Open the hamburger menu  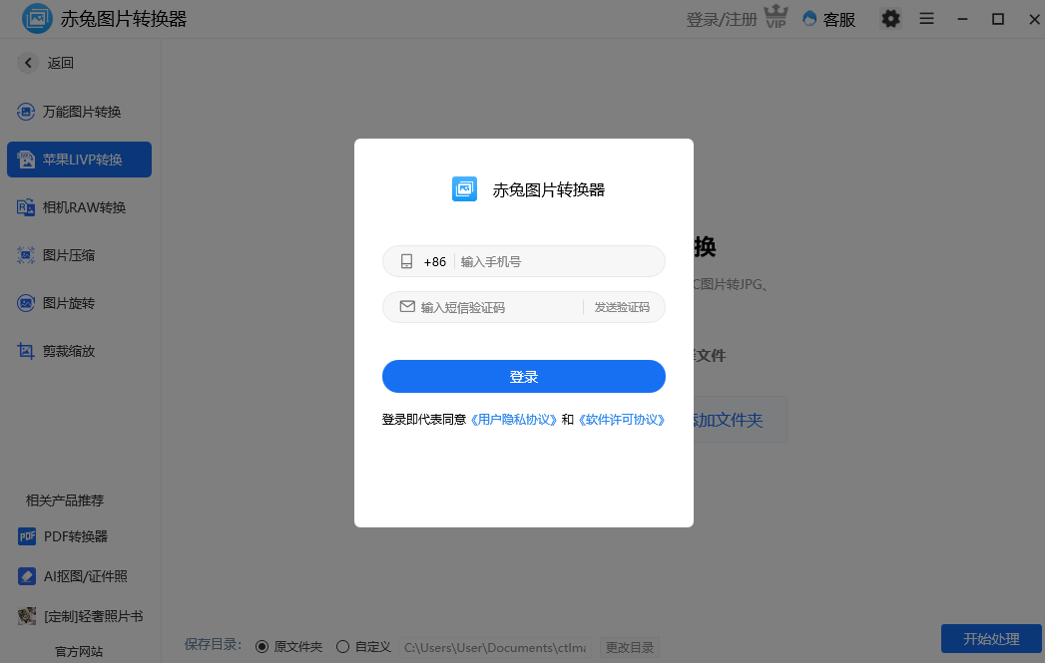(x=927, y=18)
